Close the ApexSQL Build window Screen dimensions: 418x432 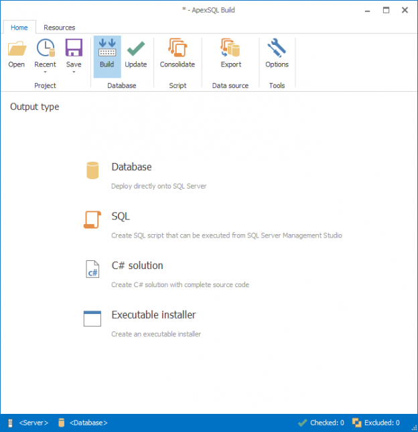(405, 11)
